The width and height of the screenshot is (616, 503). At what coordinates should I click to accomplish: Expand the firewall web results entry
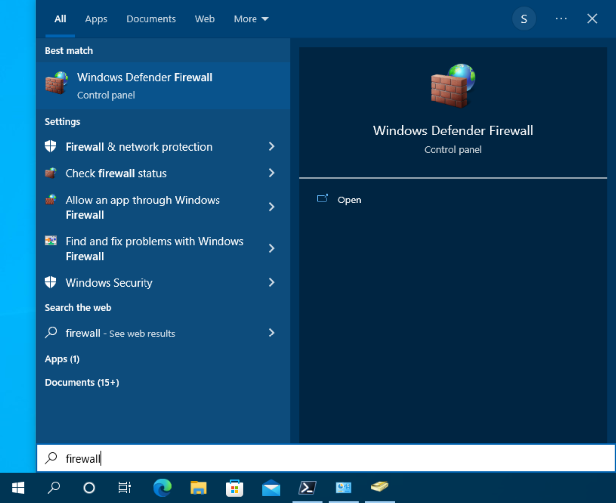(271, 333)
